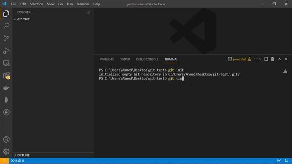Open remote window button in status bar
This screenshot has height=164, width=292.
(4, 161)
